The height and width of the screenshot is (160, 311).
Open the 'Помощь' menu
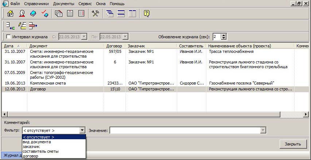coord(117,4)
